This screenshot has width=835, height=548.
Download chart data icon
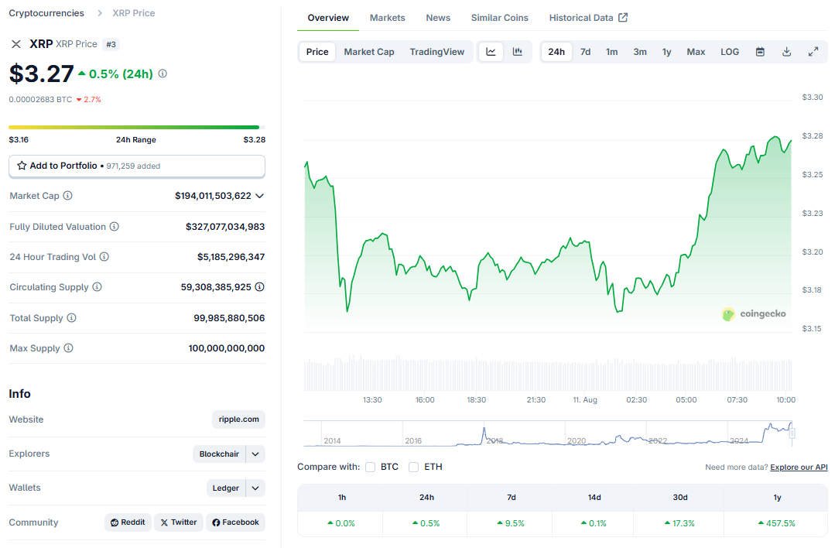pos(786,52)
